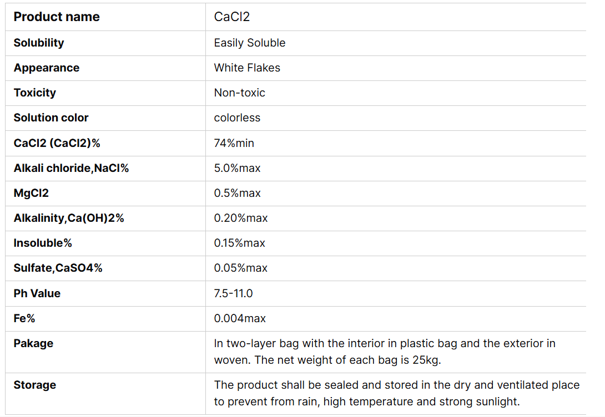
Task: Click the "Pakage" row label
Action: (33, 343)
